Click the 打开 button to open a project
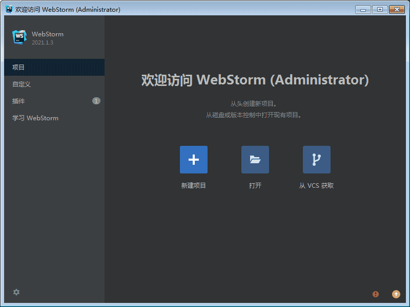The image size is (410, 307). [255, 185]
